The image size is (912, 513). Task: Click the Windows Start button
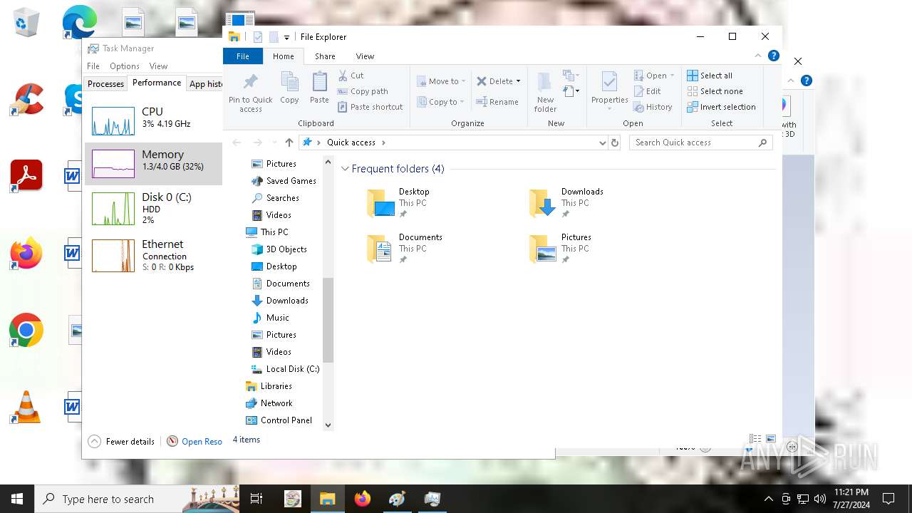(17, 499)
